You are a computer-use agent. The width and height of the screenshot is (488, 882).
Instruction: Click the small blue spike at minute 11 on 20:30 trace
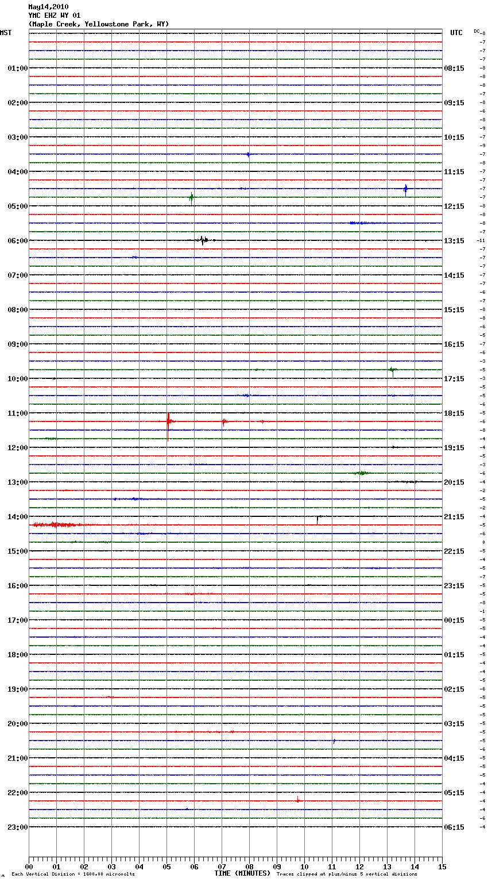(x=334, y=741)
